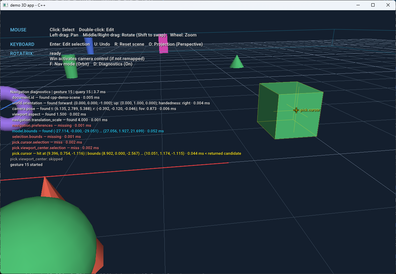Viewport: 396px width, 274px height.
Task: Click the 'Middle/Right-drag: Rotate' hint
Action: click(124, 35)
